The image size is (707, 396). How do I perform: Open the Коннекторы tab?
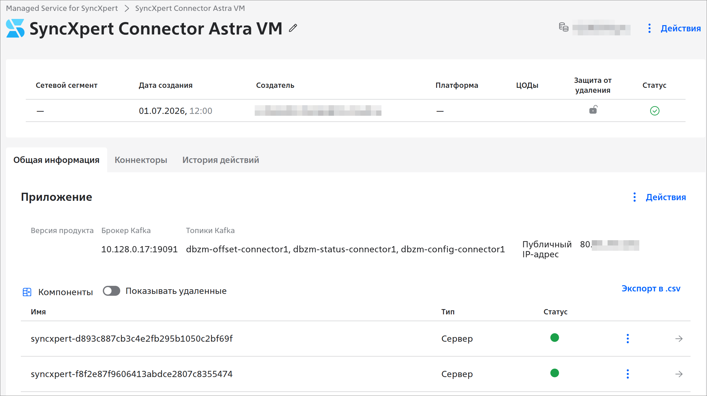(x=141, y=160)
